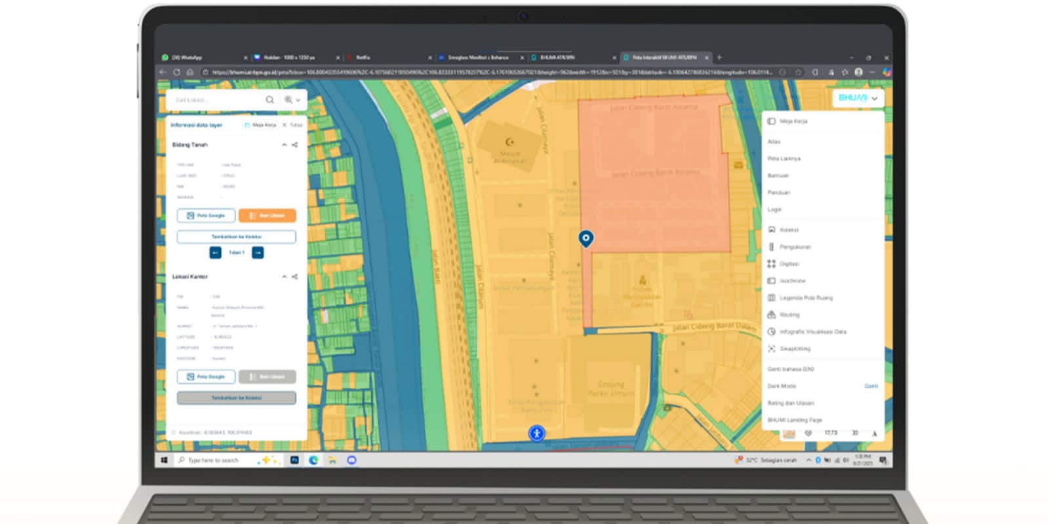The width and height of the screenshot is (1049, 524).
Task: Click Tambahkan ke Koleksi under Bidang Tanah
Action: point(236,236)
